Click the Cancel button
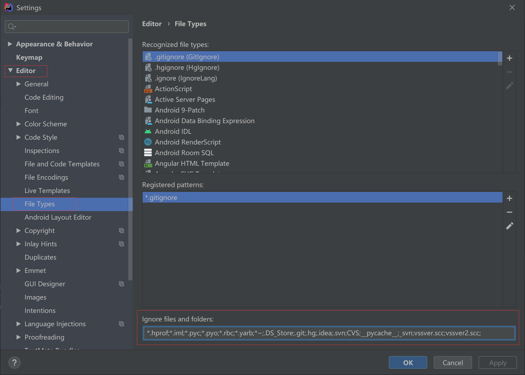This screenshot has height=375, width=525. pyautogui.click(x=453, y=362)
